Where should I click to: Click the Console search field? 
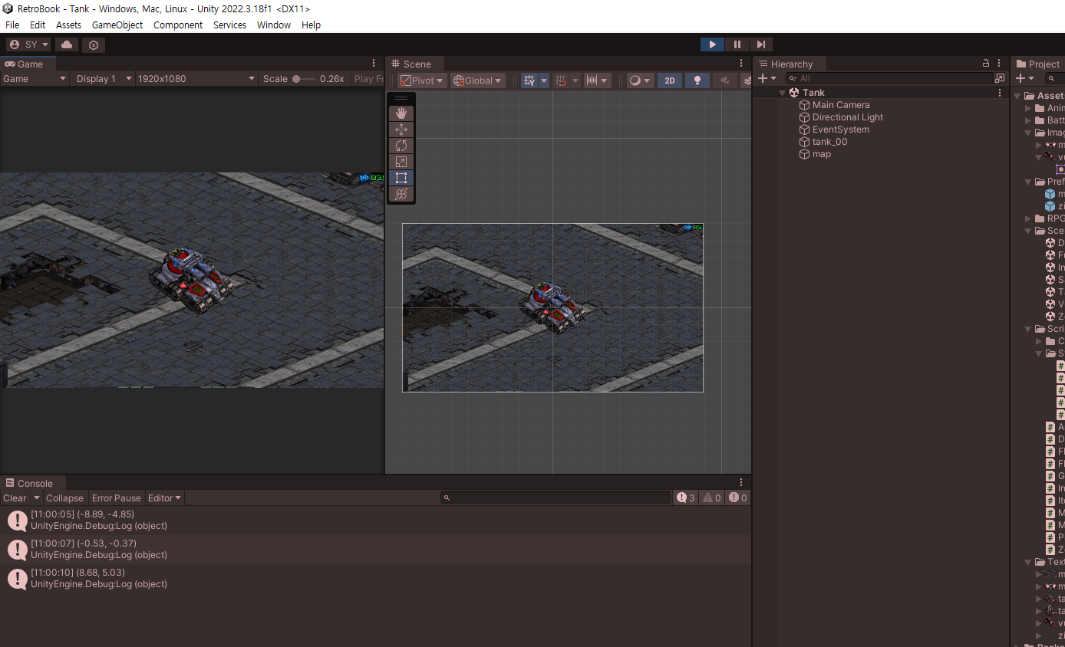click(556, 498)
